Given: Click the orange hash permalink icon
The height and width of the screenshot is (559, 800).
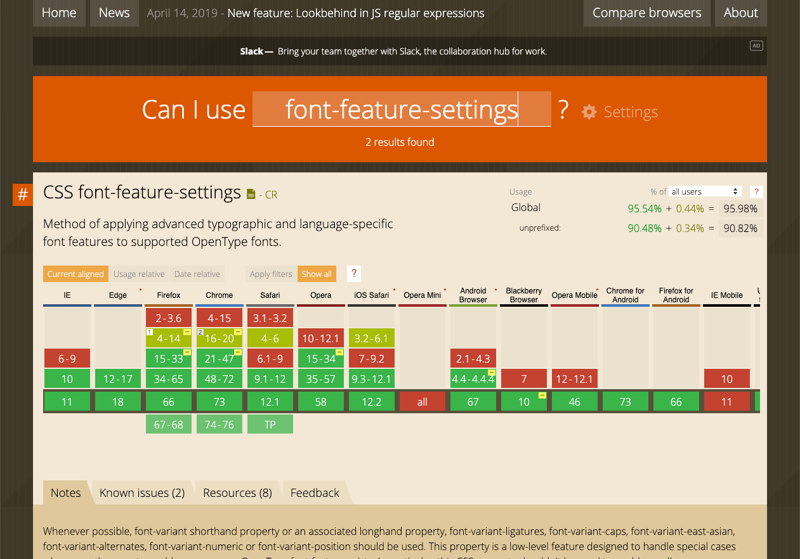Looking at the screenshot, I should [22, 195].
